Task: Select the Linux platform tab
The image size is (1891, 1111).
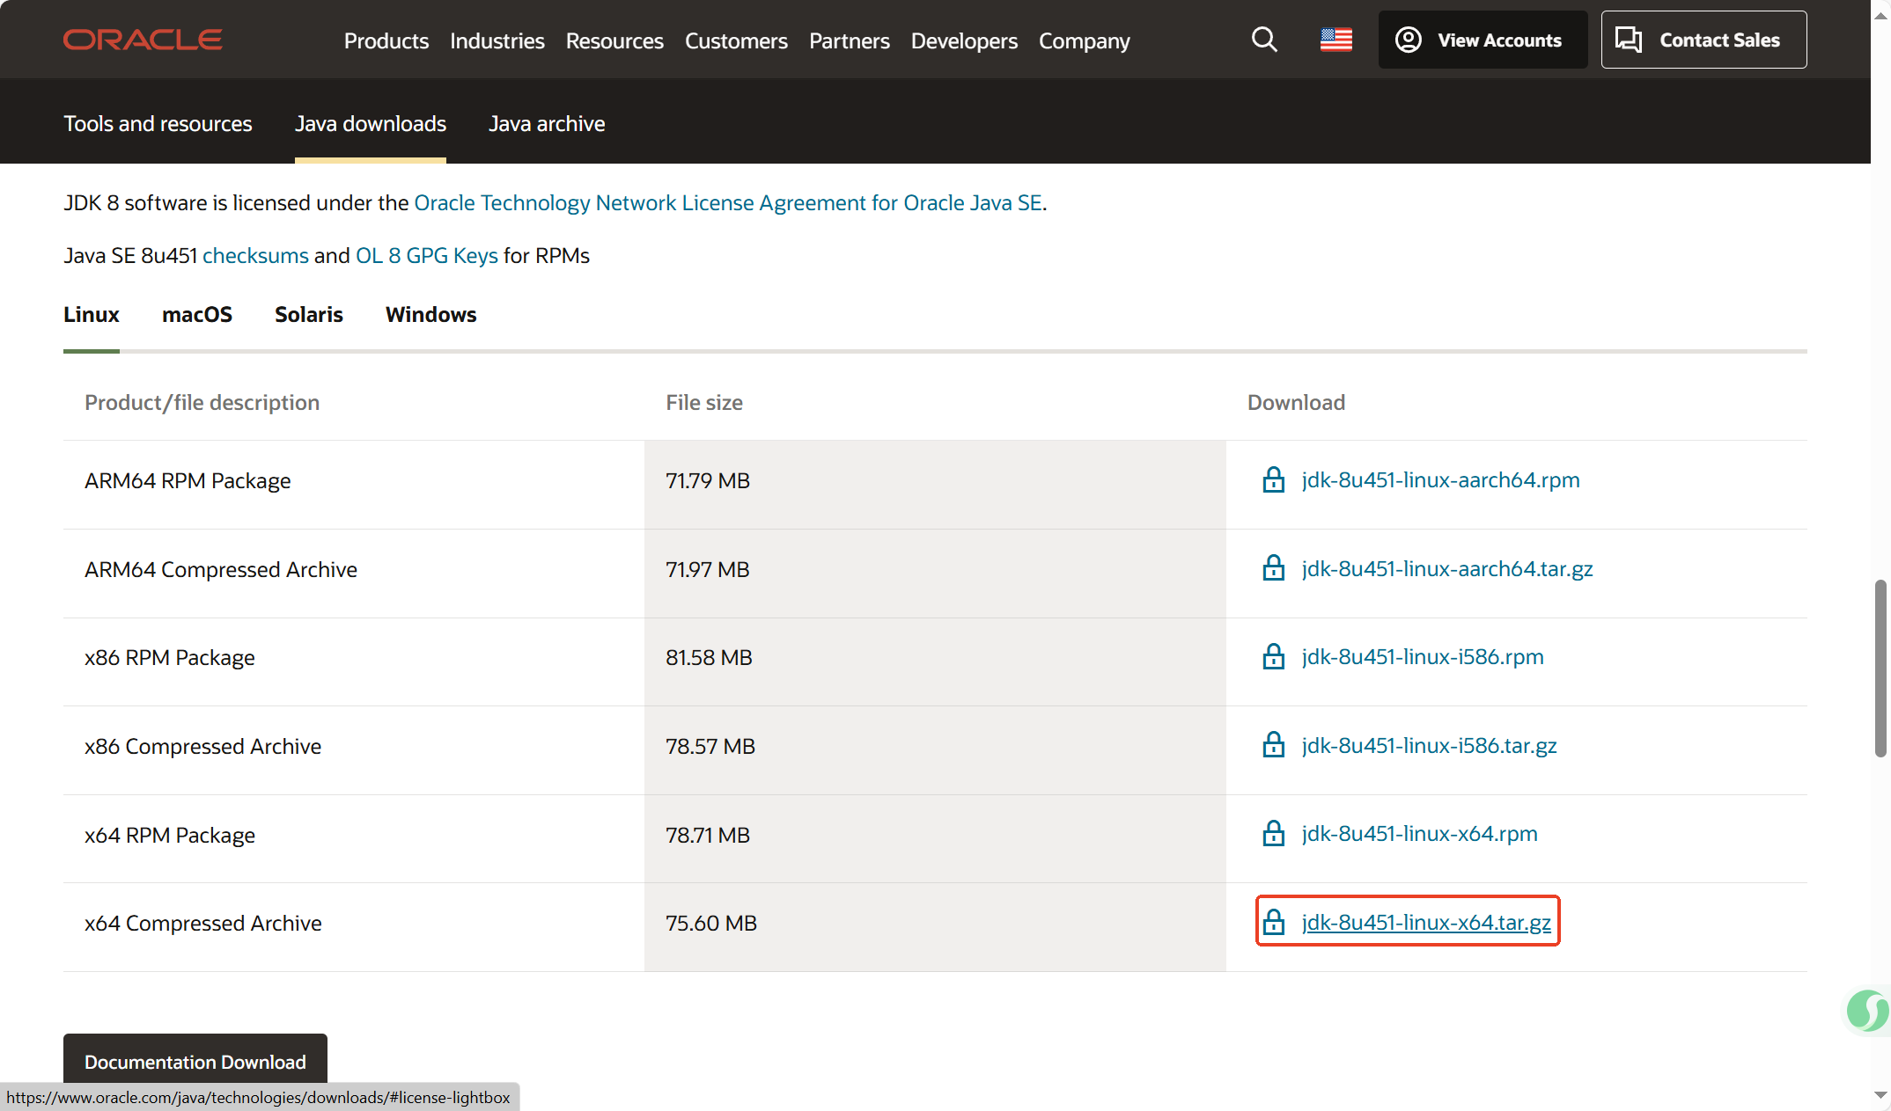Action: (x=92, y=315)
